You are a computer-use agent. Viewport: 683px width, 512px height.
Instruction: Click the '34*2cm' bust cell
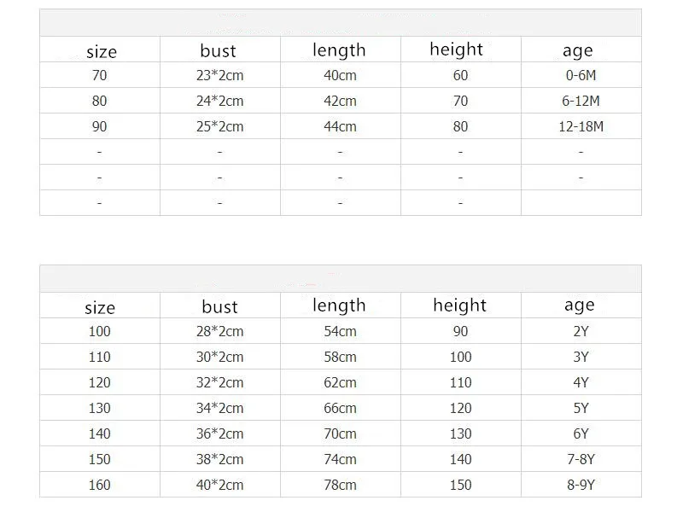(x=219, y=409)
